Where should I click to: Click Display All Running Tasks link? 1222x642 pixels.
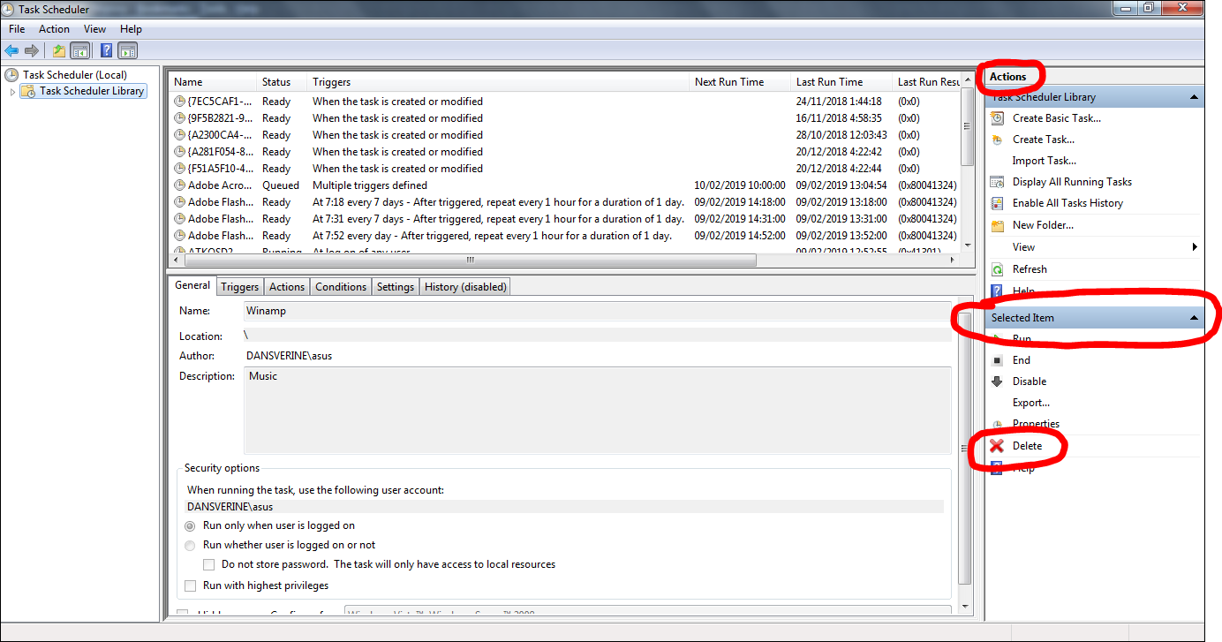click(1072, 182)
